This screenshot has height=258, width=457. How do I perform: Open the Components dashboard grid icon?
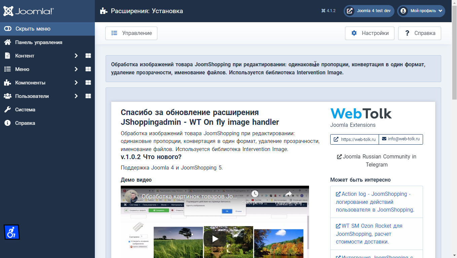88,83
